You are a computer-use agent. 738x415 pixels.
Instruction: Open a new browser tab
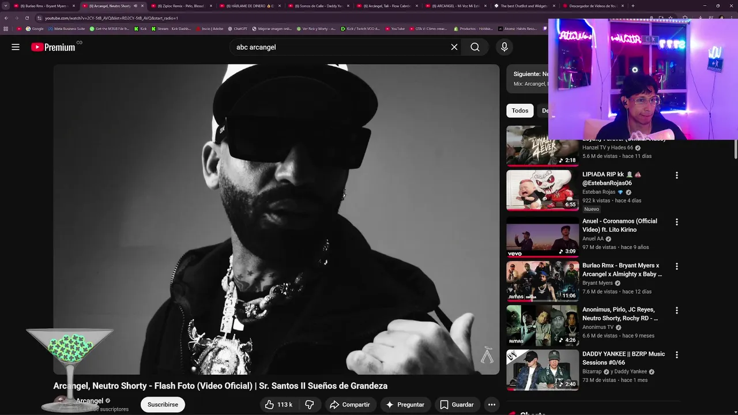click(x=632, y=6)
